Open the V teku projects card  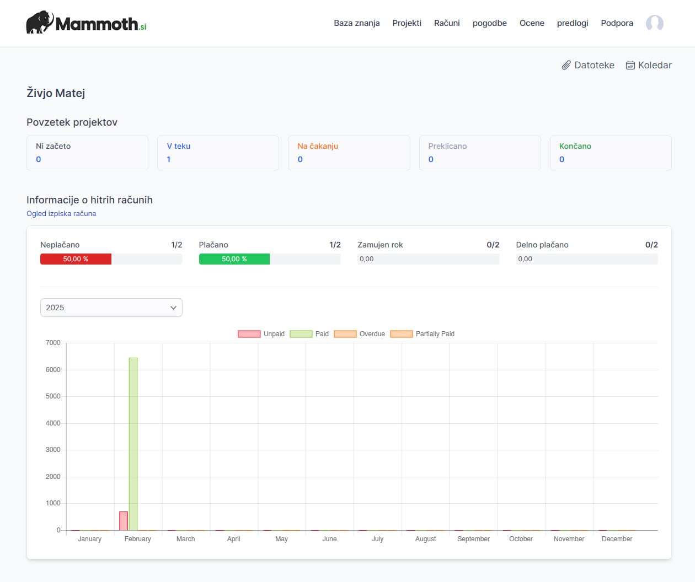pos(218,153)
